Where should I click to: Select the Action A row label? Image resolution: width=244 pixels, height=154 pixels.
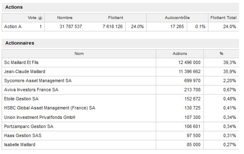click(13, 27)
